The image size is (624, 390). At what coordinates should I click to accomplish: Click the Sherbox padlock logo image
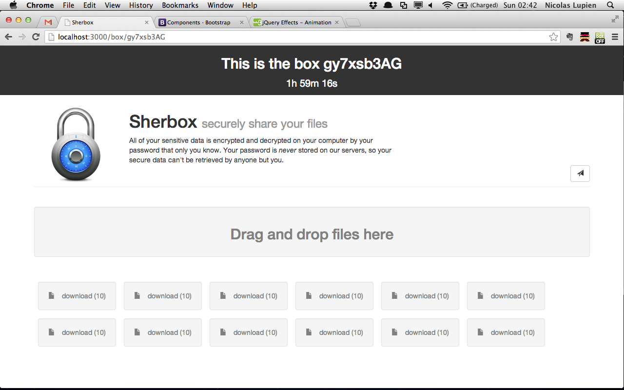pyautogui.click(x=76, y=145)
